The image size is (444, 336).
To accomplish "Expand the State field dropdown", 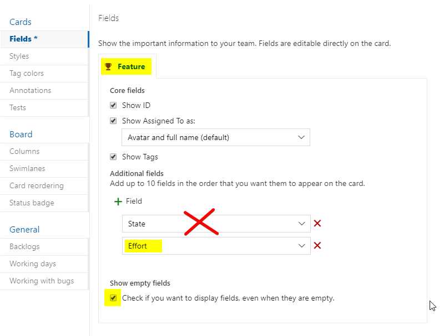I will 302,223.
